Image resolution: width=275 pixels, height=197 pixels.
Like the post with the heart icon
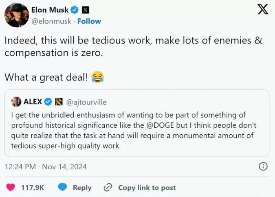click(11, 187)
